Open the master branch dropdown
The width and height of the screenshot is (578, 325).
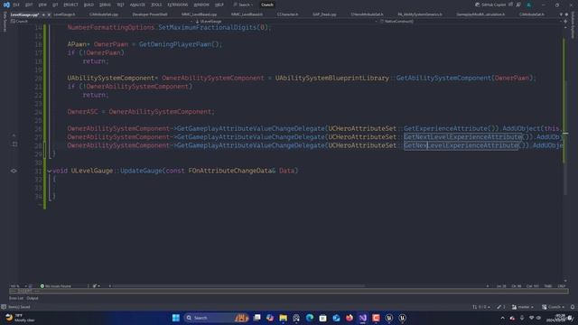[x=522, y=307]
